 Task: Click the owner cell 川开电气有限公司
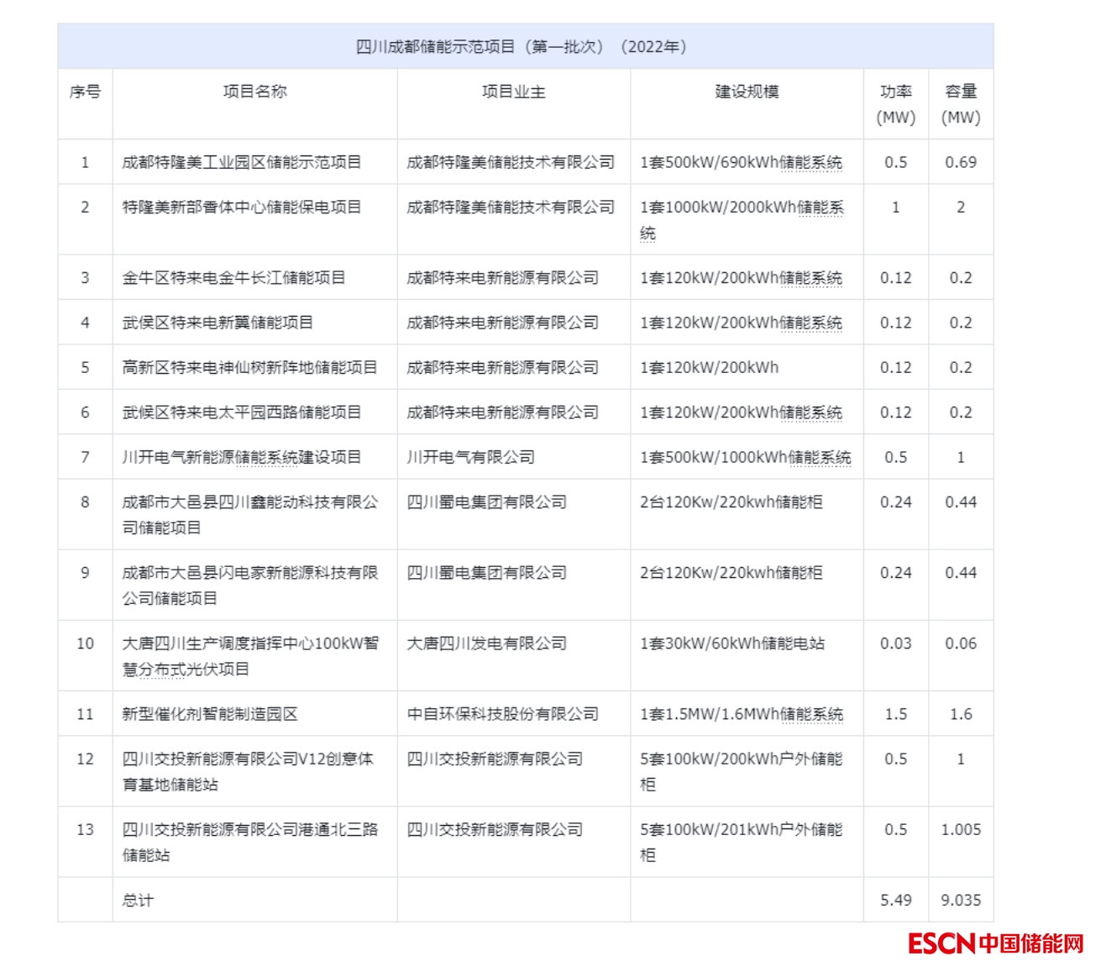[470, 458]
